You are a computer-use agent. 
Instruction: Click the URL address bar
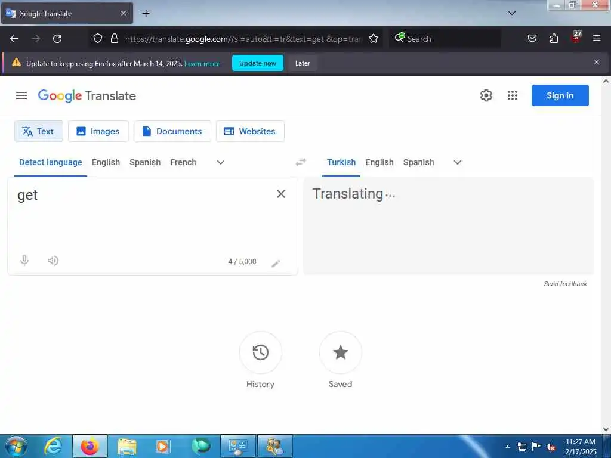pos(243,39)
